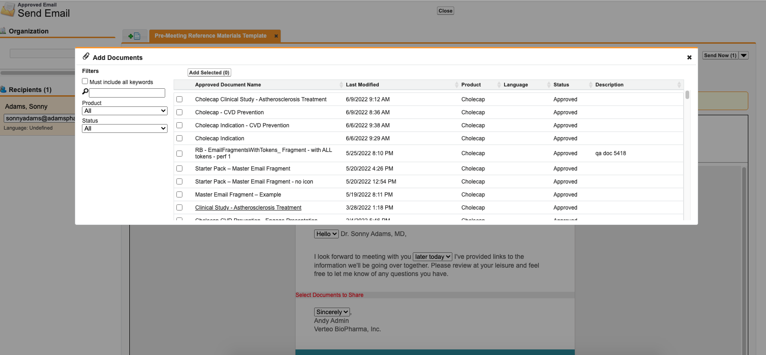
Task: Check Cholecap - CVD Prevention document
Action: click(180, 112)
